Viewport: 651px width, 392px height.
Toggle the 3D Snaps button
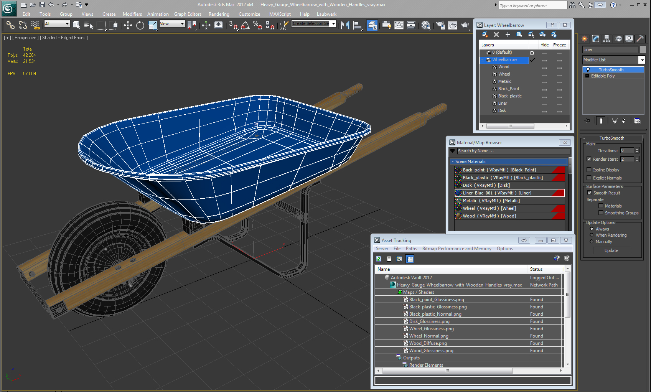[233, 25]
